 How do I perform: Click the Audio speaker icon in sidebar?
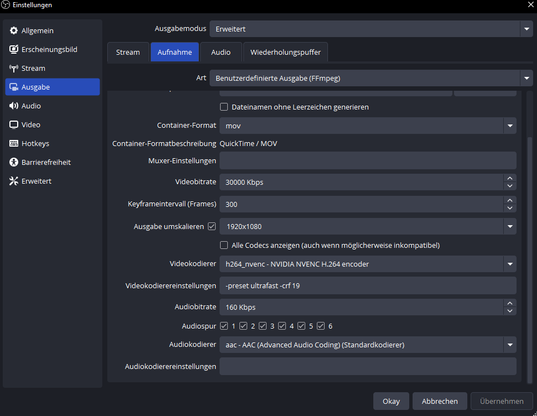tap(14, 106)
